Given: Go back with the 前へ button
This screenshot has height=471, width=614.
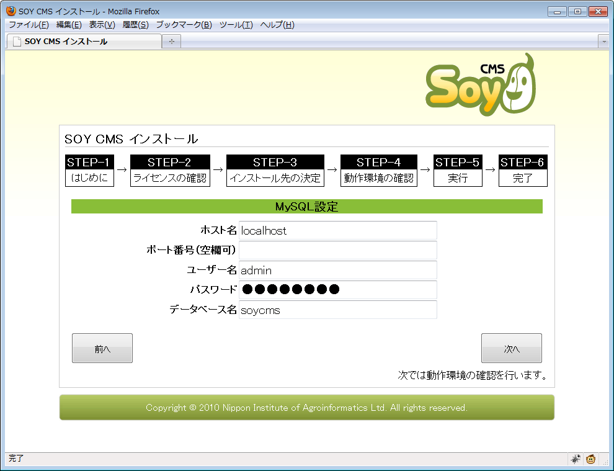Looking at the screenshot, I should pos(102,348).
